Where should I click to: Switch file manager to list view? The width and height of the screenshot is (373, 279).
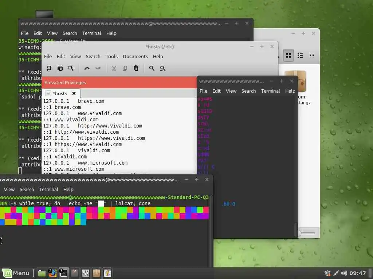pyautogui.click(x=300, y=56)
